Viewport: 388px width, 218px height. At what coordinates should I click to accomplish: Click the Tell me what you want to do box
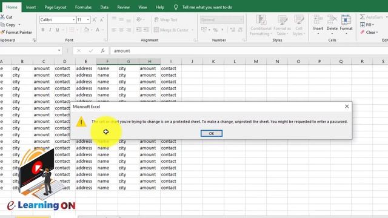pos(207,7)
